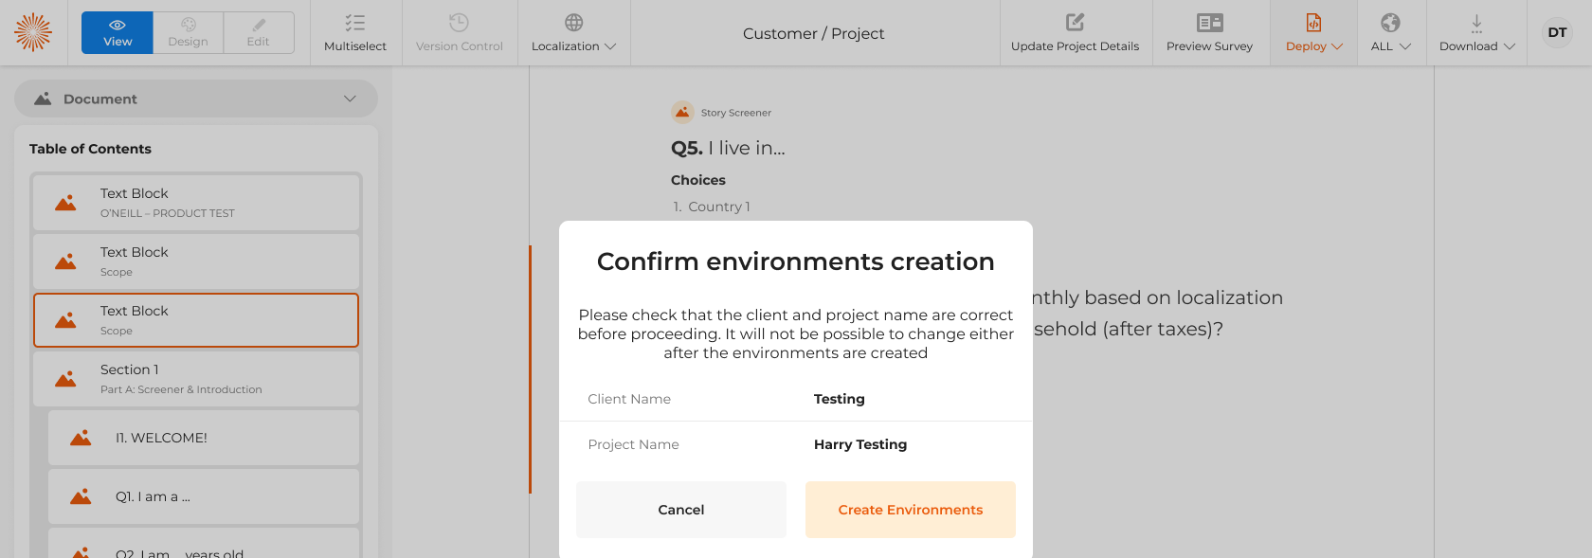
Task: Select Section 1 Part A item
Action: pyautogui.click(x=196, y=379)
